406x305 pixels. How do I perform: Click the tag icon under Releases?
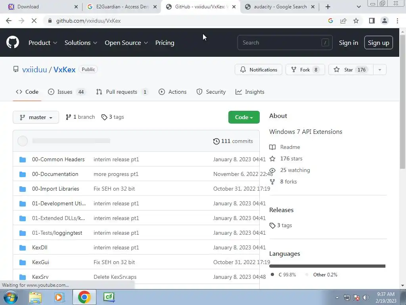click(x=272, y=226)
